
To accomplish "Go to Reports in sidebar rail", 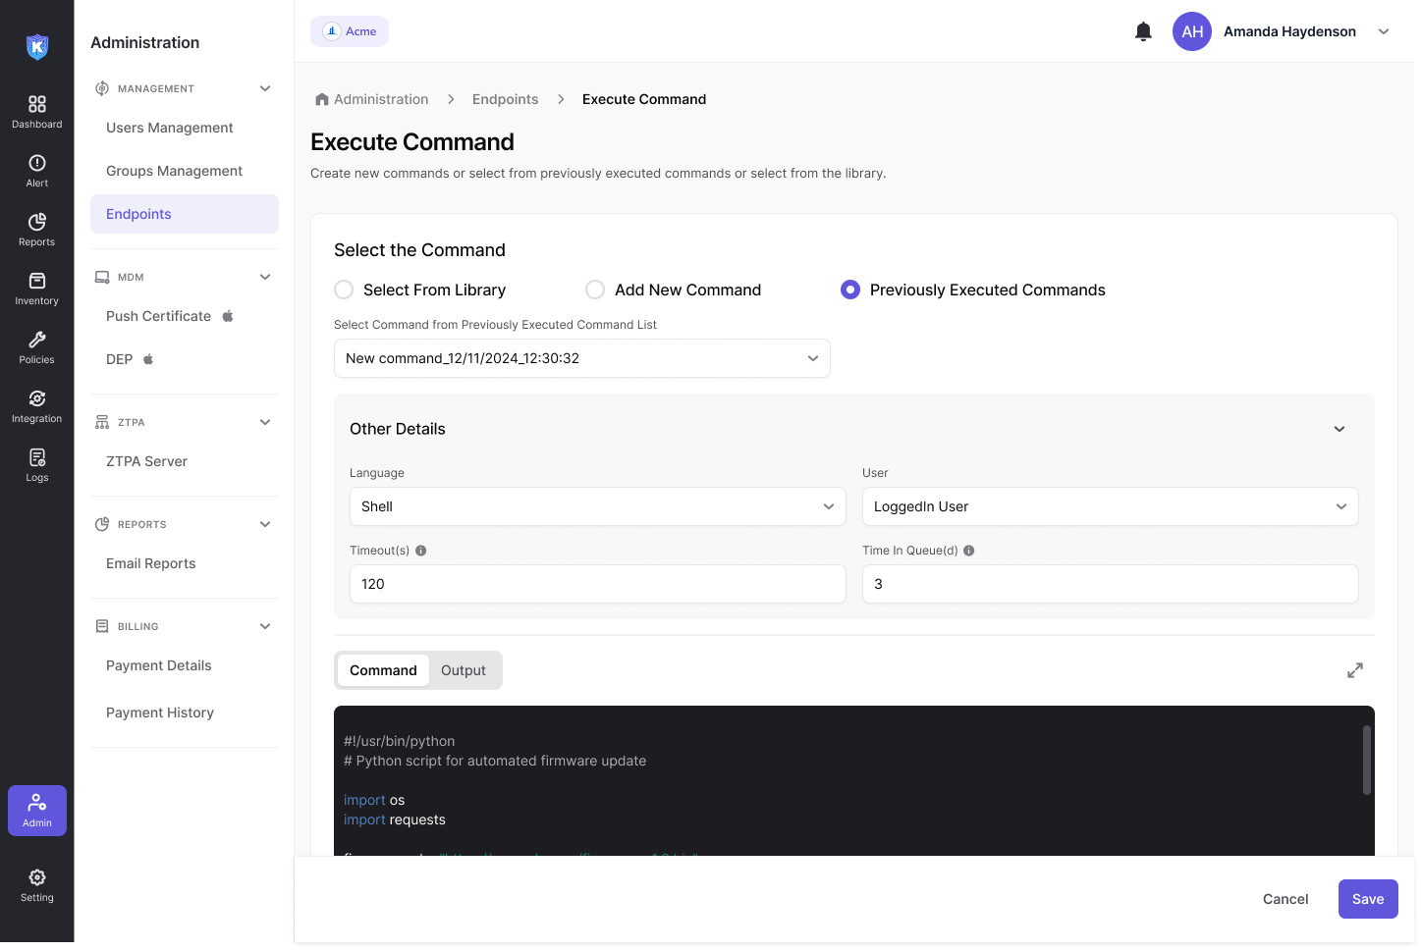I will point(36,229).
